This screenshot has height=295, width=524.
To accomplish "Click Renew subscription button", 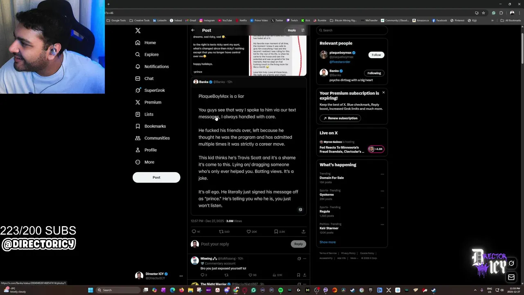I will click(x=340, y=118).
